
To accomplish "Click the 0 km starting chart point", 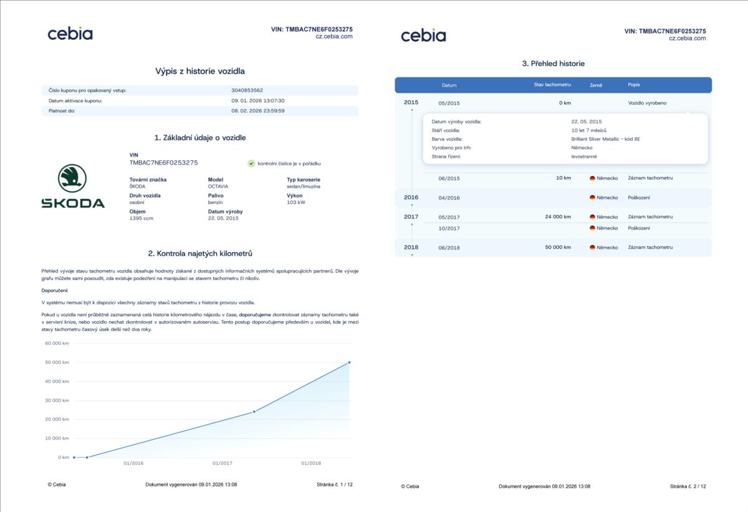I will (74, 457).
